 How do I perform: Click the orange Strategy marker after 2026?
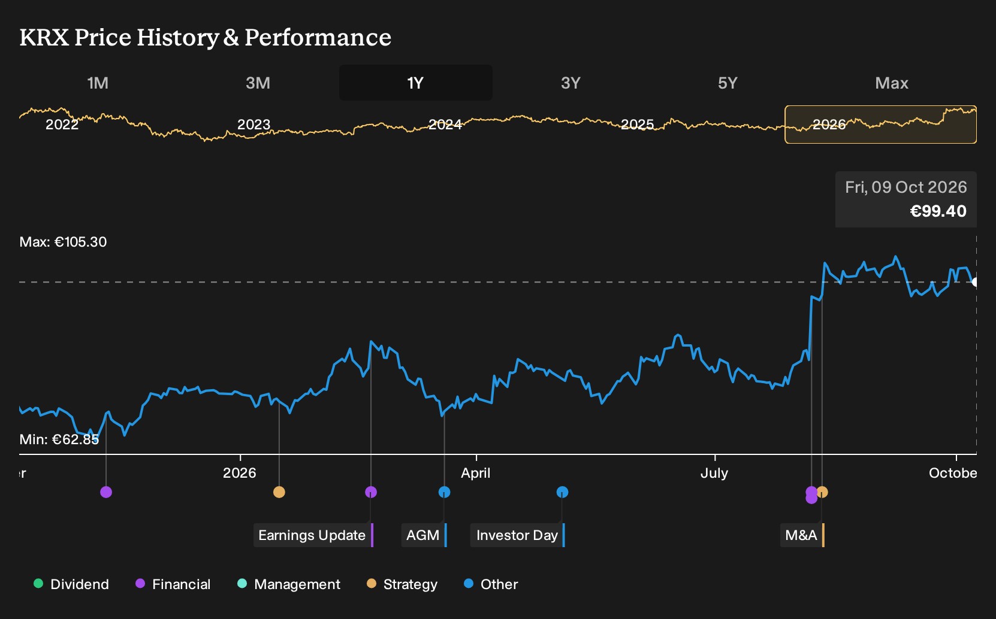(x=279, y=492)
